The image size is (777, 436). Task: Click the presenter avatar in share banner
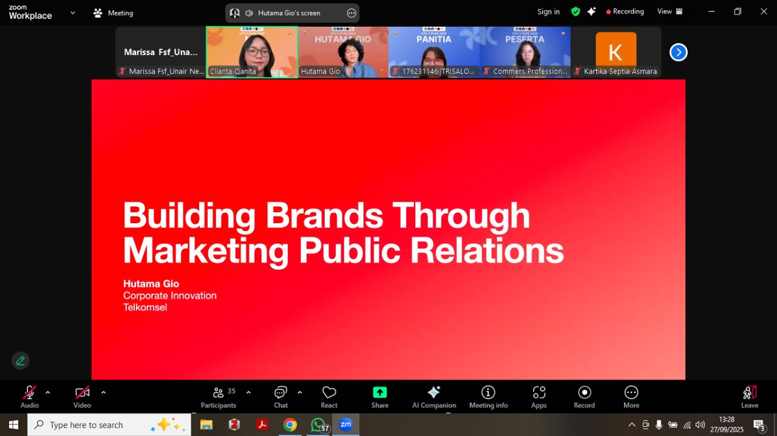(x=235, y=13)
